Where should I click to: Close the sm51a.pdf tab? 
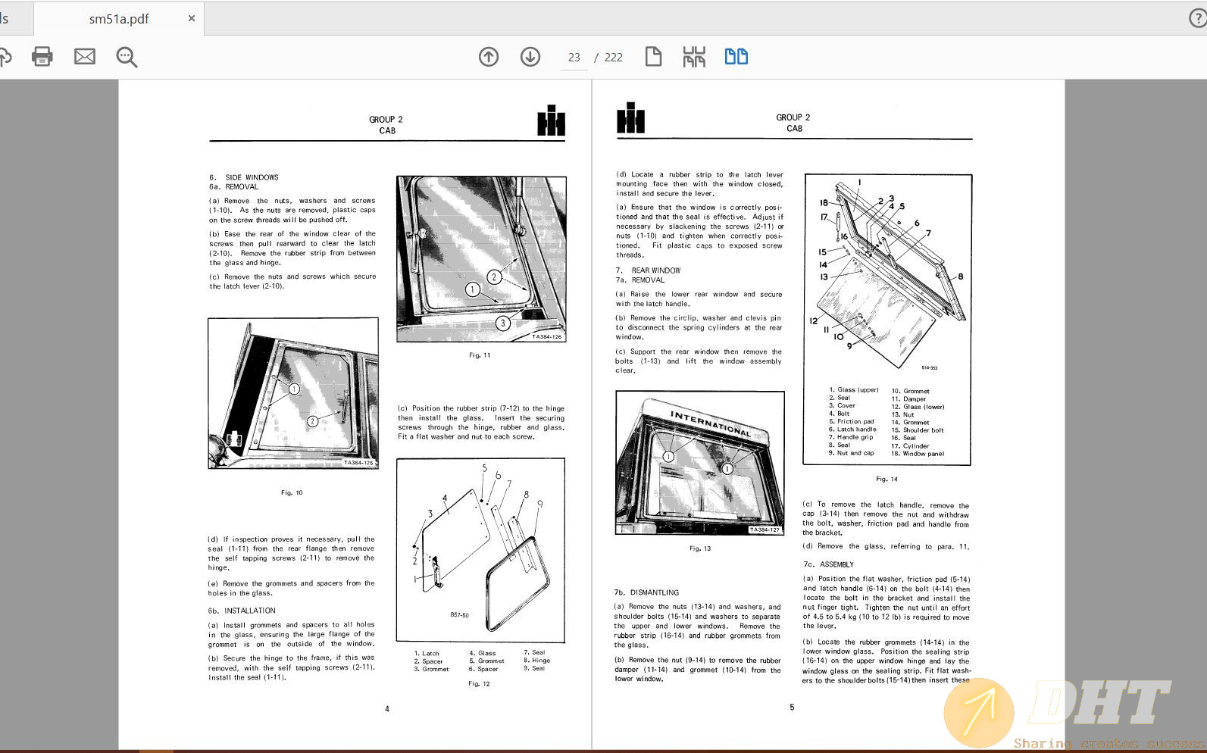[x=192, y=18]
